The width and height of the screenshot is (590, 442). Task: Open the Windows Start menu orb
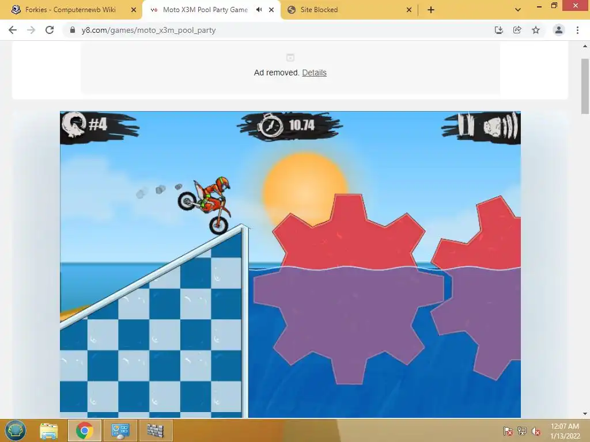[x=16, y=430]
